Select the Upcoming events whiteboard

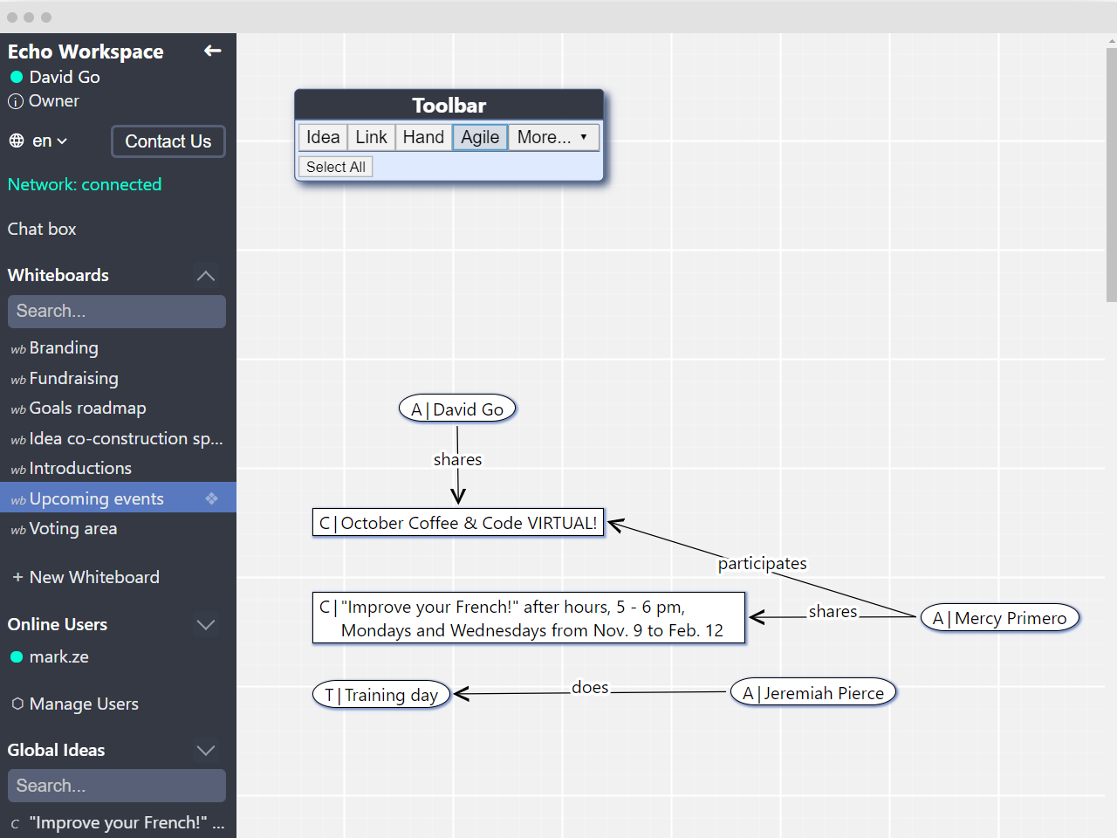(x=118, y=498)
